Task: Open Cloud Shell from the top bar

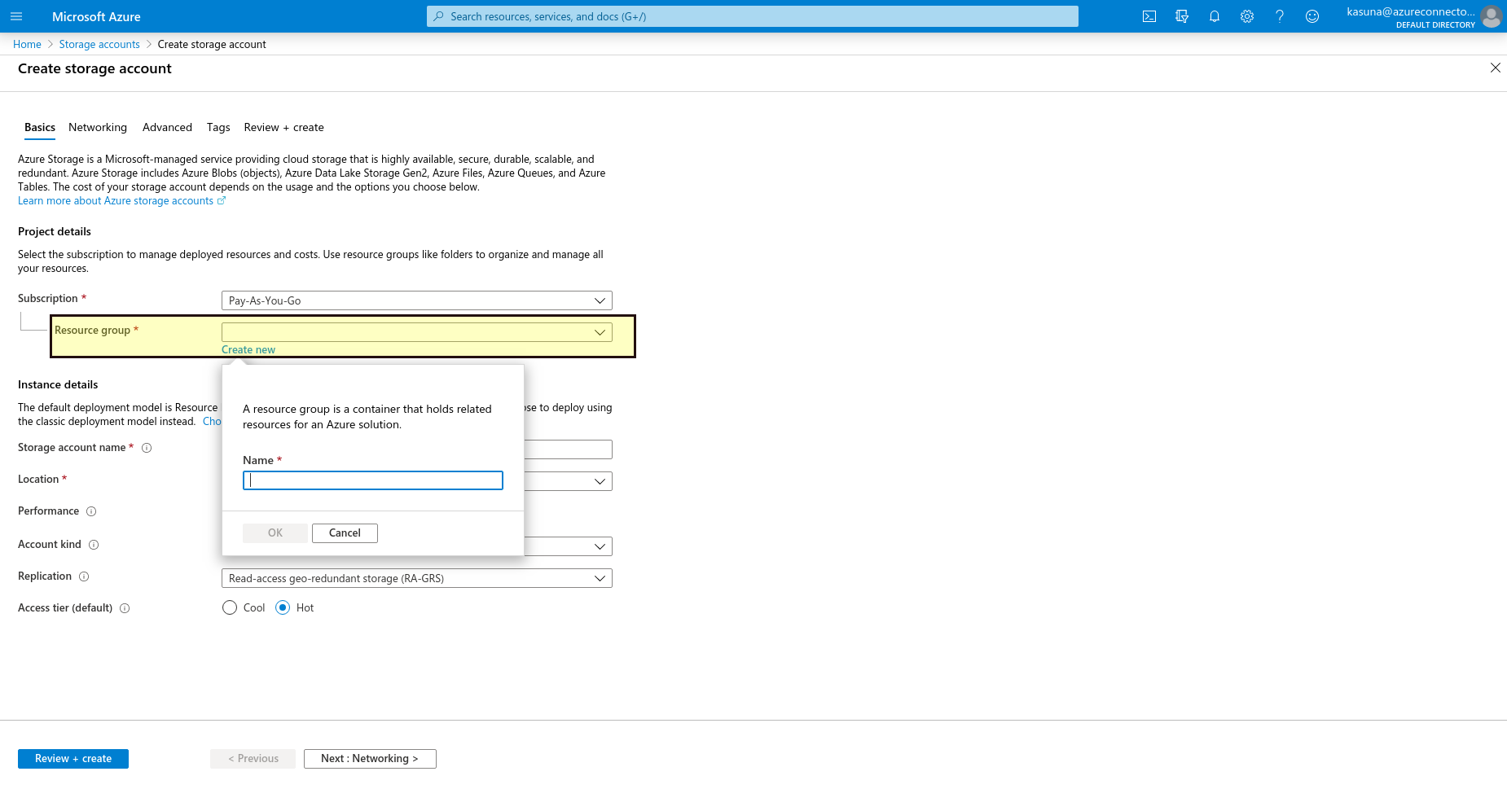Action: [1149, 16]
